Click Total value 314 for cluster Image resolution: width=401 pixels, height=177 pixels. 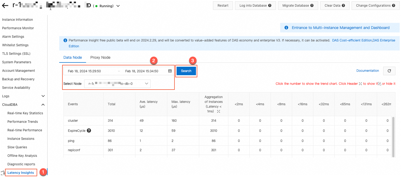coord(110,121)
